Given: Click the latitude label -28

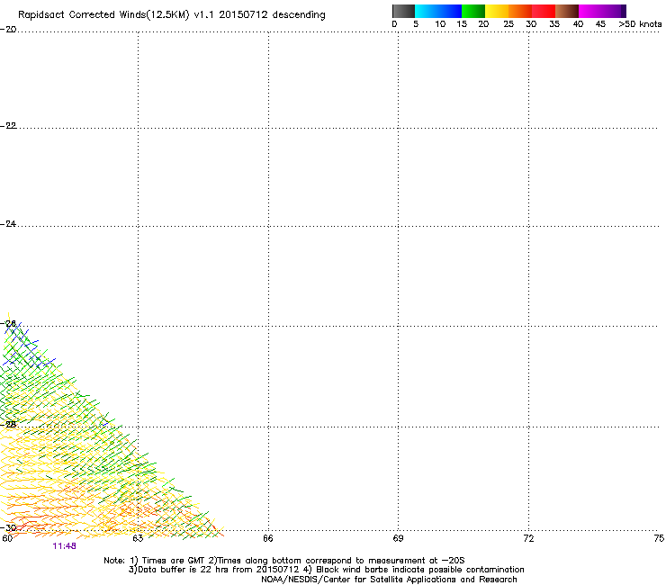Looking at the screenshot, I should coord(8,425).
